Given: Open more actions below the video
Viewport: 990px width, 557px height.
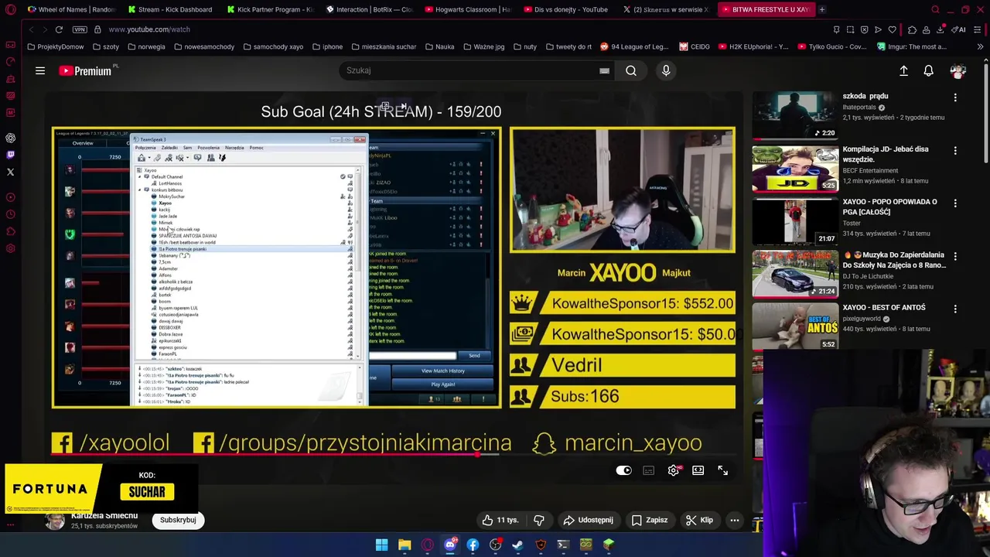Looking at the screenshot, I should [x=735, y=520].
